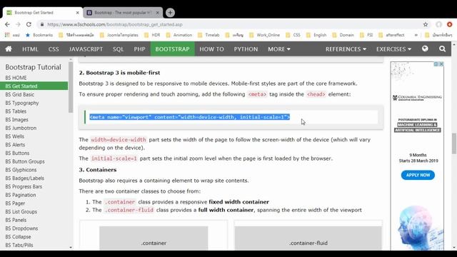Click the sidebar scrollbar thumb
Screen dimensions: 457x257
point(71,87)
